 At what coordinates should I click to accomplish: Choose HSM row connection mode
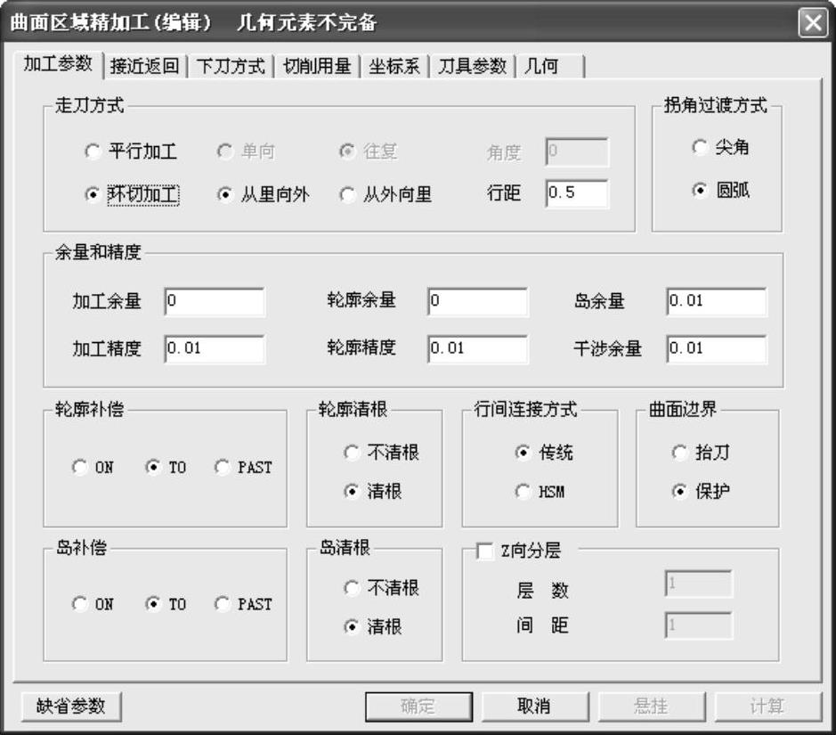click(524, 492)
